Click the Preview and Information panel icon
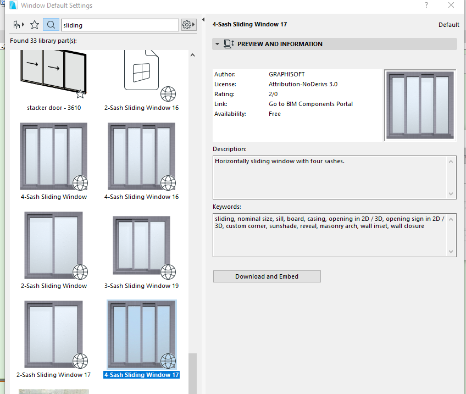The width and height of the screenshot is (466, 394). (x=229, y=44)
